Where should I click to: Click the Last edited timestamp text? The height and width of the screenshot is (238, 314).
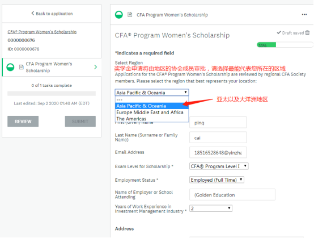click(x=52, y=103)
